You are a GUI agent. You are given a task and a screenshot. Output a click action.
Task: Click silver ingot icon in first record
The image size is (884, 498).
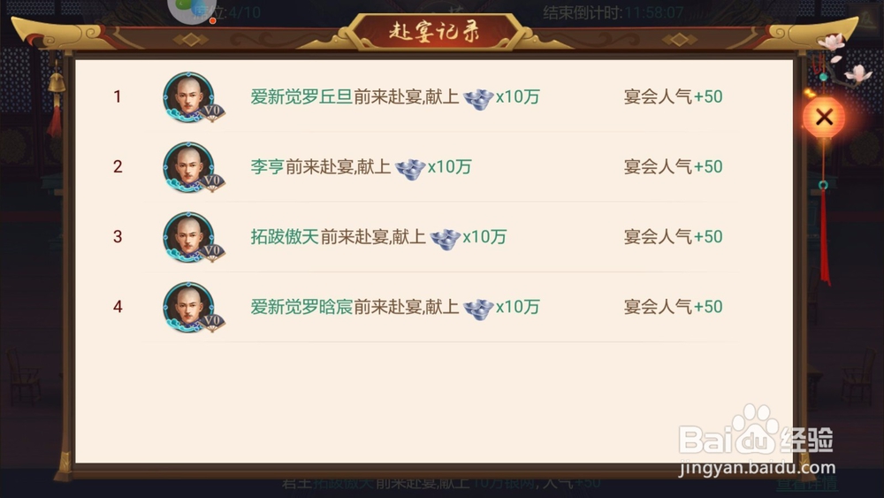[x=478, y=99]
